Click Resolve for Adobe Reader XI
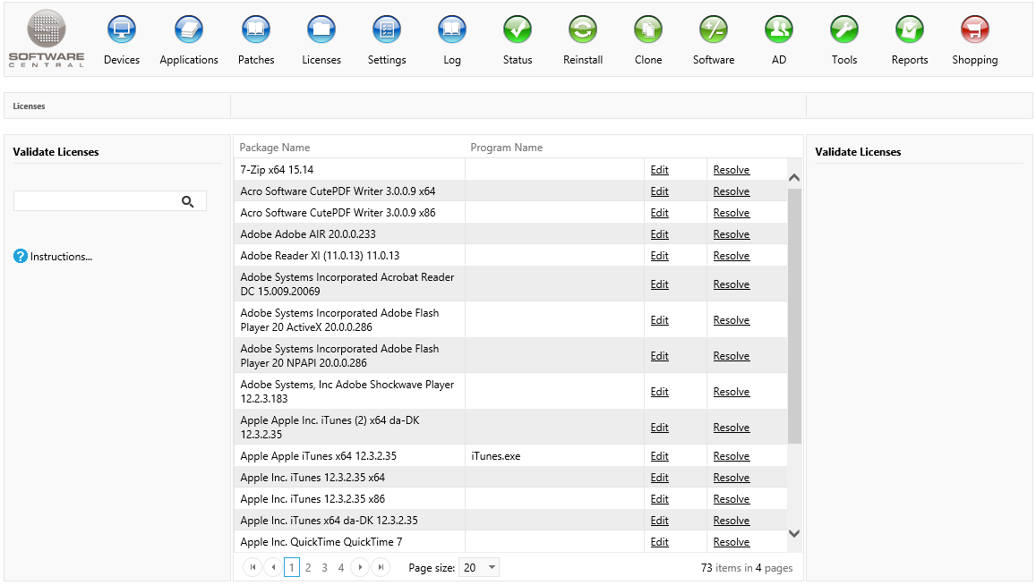Image resolution: width=1036 pixels, height=585 pixels. (x=732, y=256)
